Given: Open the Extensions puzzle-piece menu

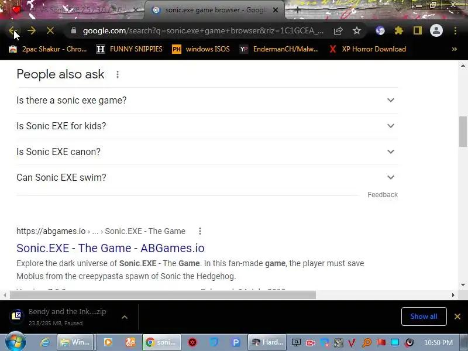Looking at the screenshot, I should tap(399, 30).
